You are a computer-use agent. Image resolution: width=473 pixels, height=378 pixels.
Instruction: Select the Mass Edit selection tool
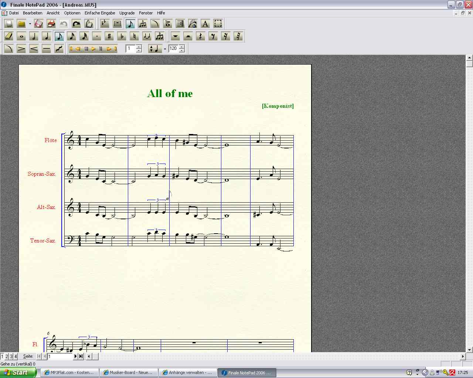pyautogui.click(x=218, y=24)
